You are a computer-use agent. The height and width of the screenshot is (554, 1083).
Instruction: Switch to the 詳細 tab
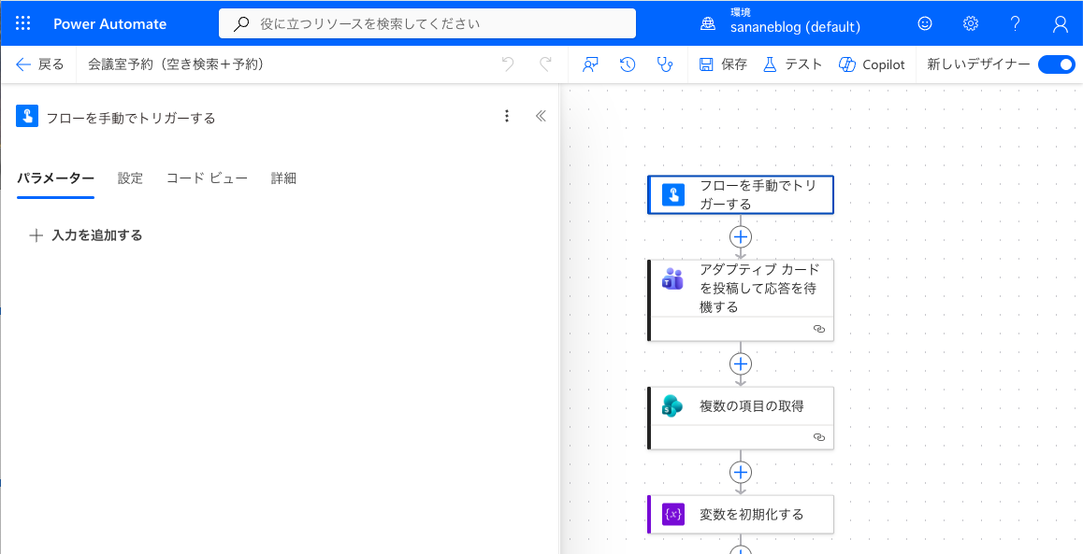point(283,178)
